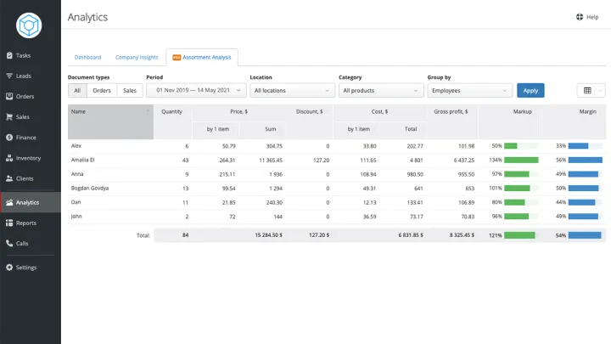Go to Sales cart icon
This screenshot has height=344, width=611.
click(9, 116)
